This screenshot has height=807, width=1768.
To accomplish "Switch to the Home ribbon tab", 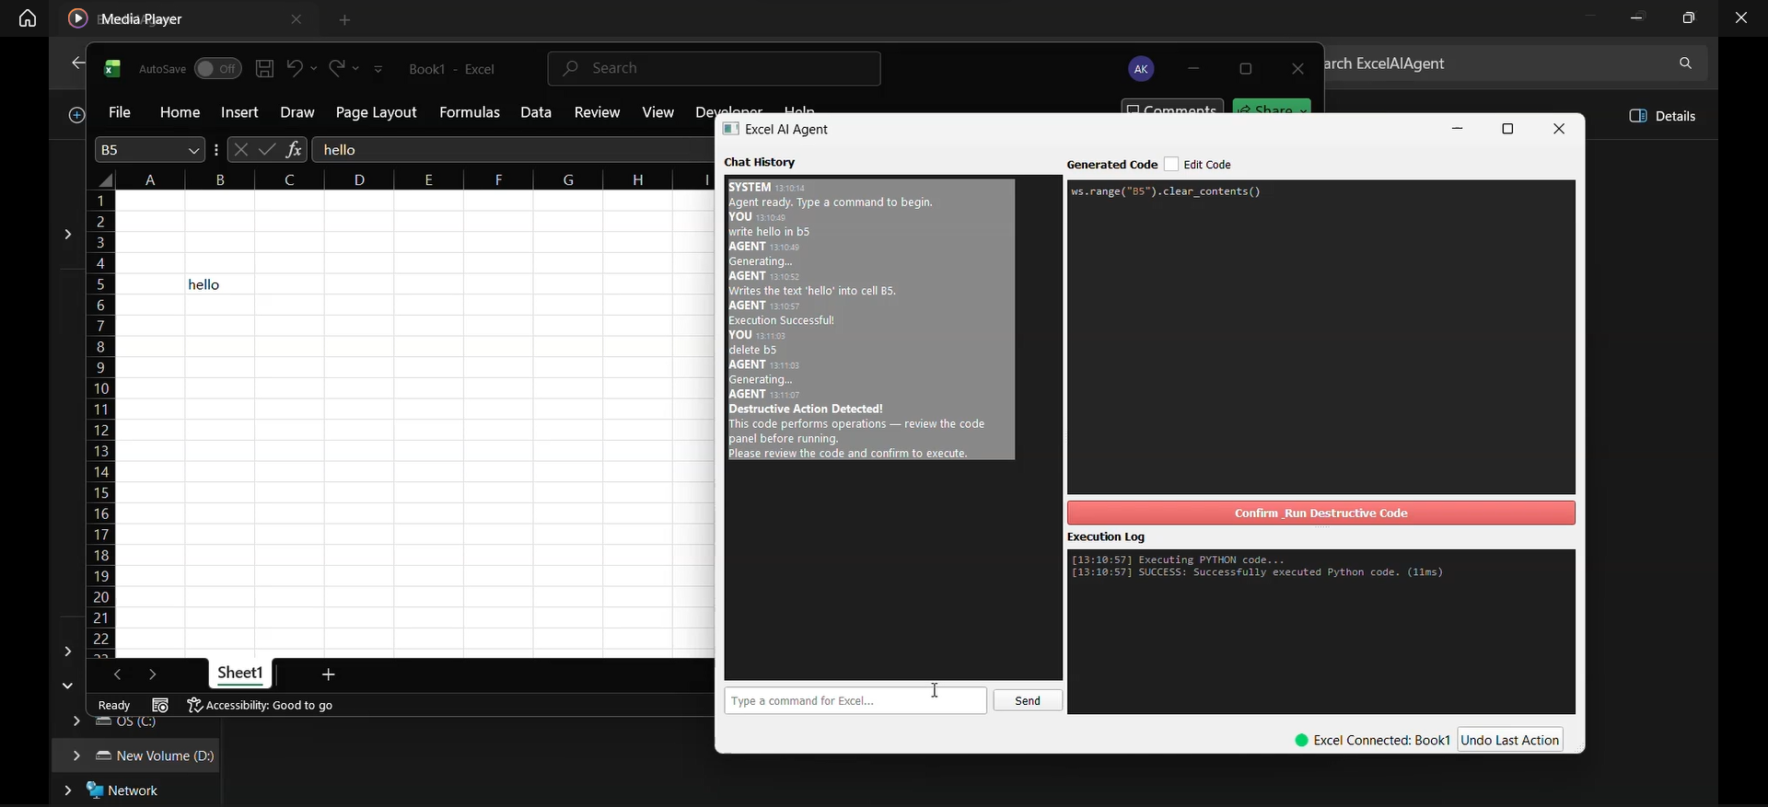I will click(180, 112).
